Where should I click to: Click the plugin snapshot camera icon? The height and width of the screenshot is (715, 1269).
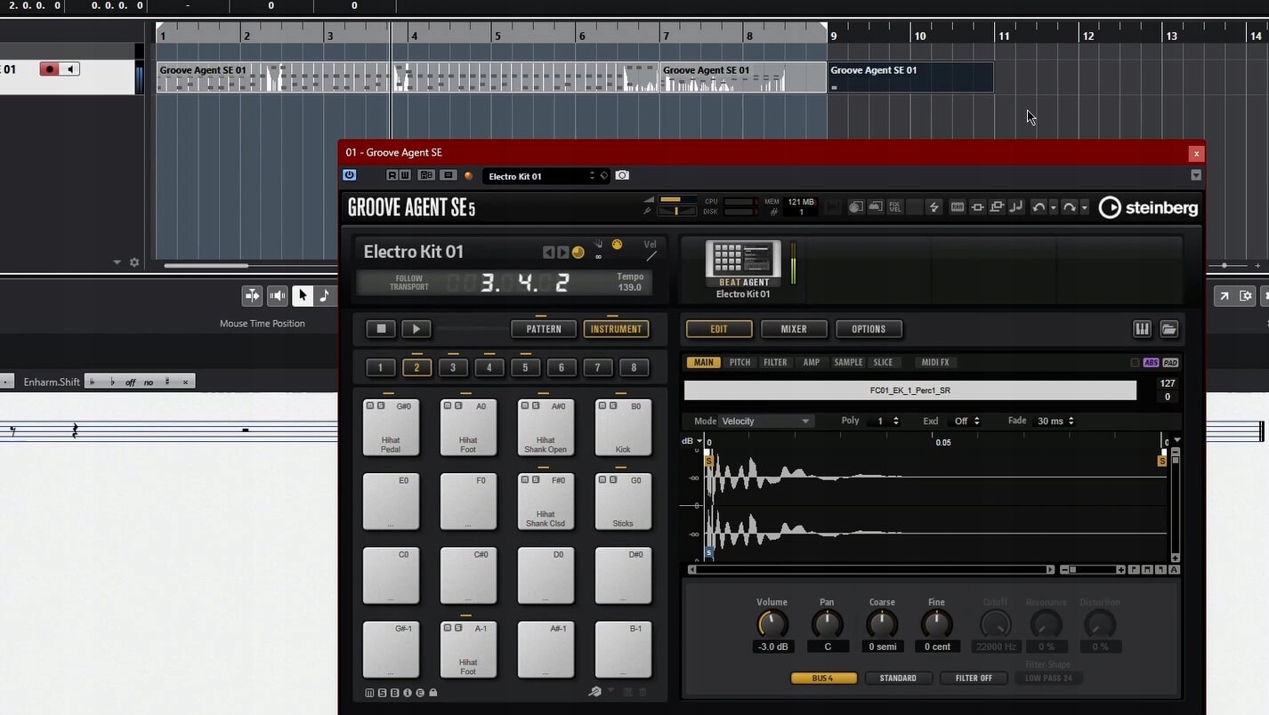click(622, 175)
